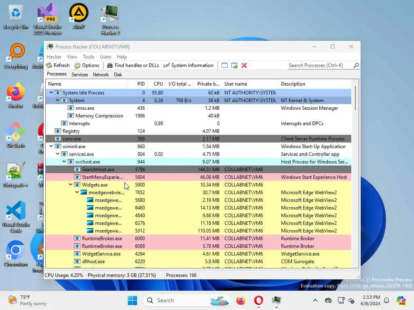This screenshot has width=414, height=310.
Task: Click the Find window toolbar icon
Action: point(224,65)
